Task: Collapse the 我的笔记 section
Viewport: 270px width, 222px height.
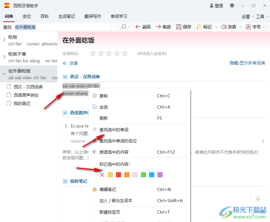Action: click(x=65, y=181)
